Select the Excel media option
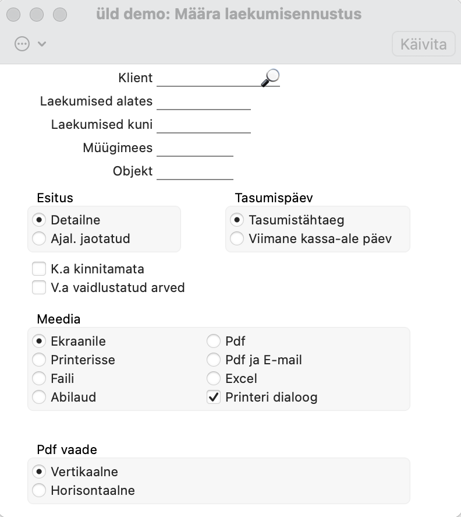The width and height of the screenshot is (461, 517). point(214,378)
